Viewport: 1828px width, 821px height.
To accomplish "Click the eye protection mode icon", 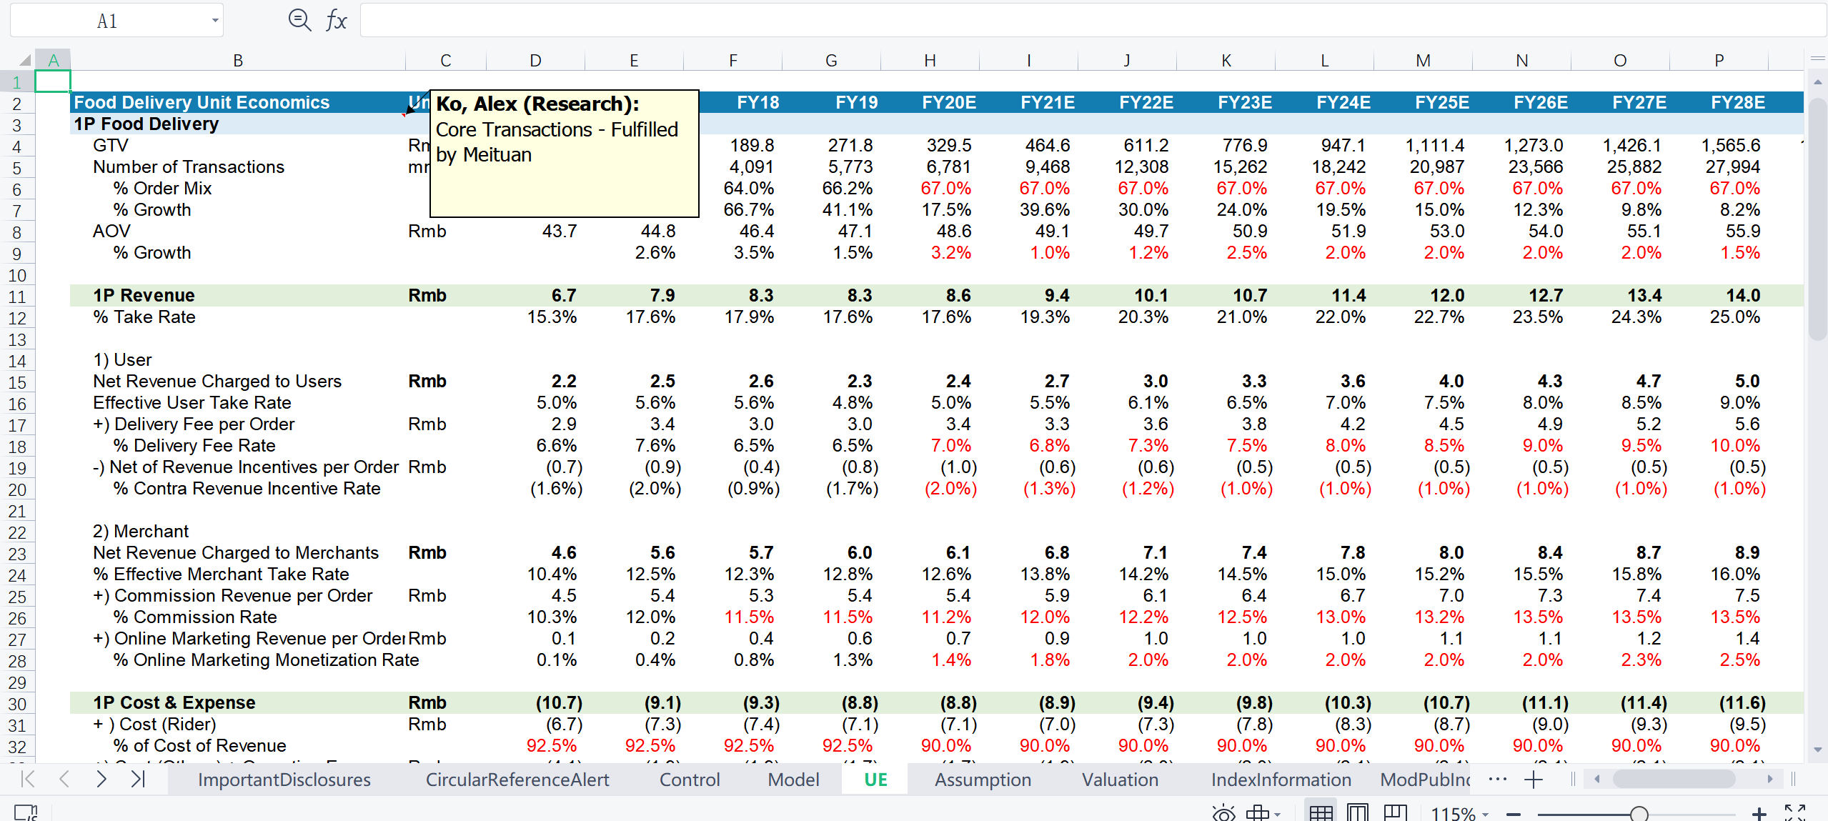I will [x=1223, y=813].
